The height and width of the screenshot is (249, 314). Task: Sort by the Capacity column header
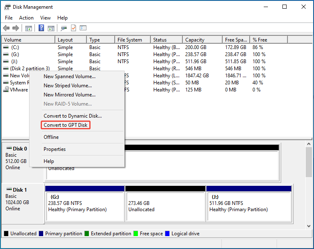point(202,39)
